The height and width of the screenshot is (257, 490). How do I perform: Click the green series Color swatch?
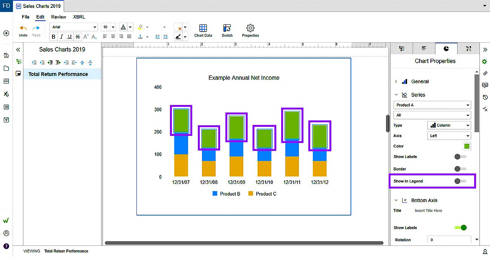[467, 146]
